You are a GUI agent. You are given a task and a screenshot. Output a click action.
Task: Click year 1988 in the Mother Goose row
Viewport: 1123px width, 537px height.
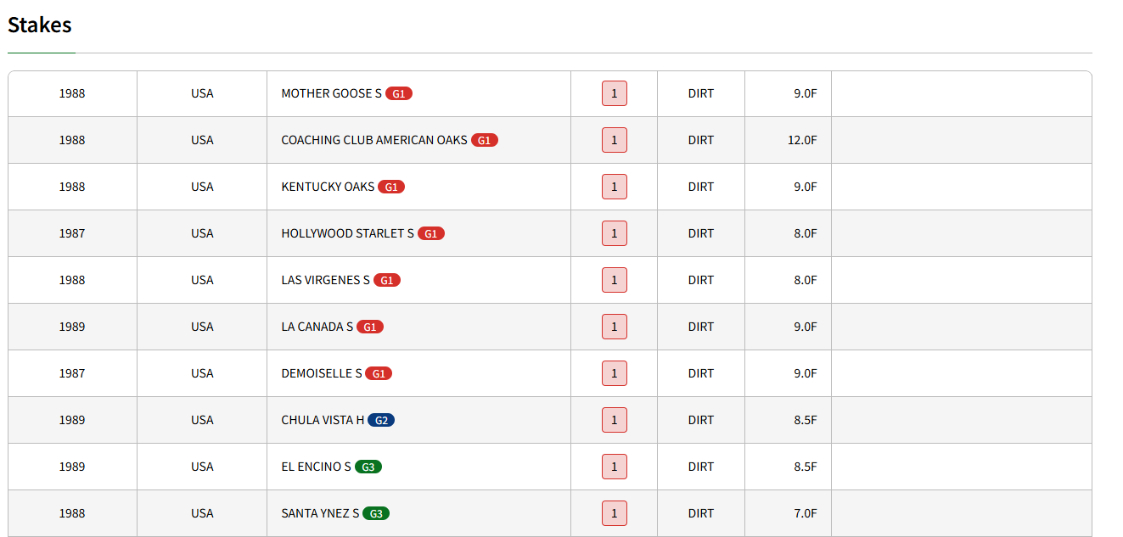pyautogui.click(x=72, y=93)
